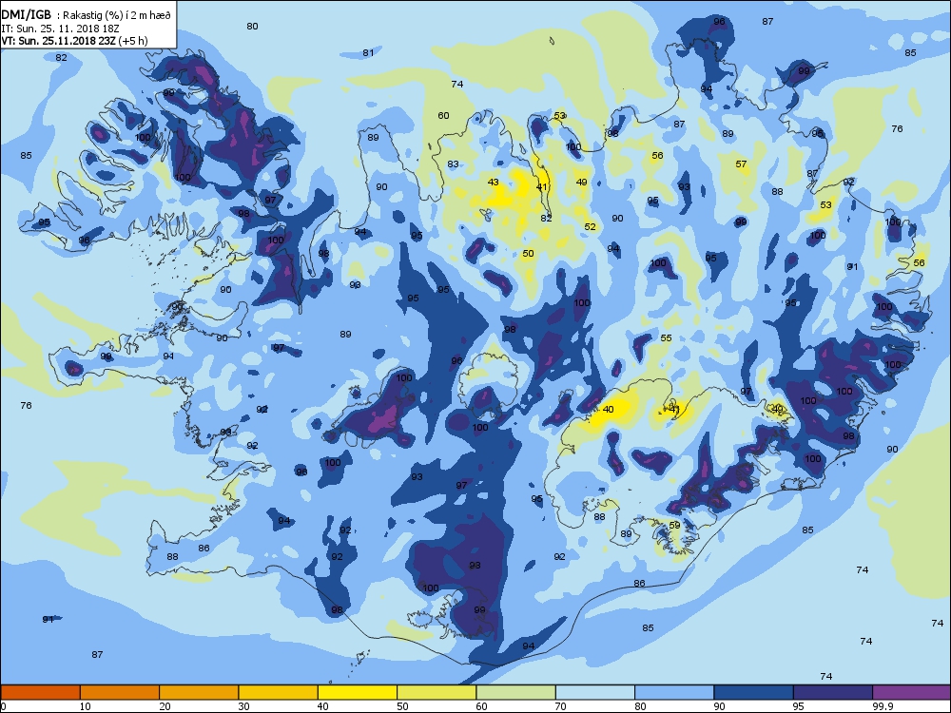
Task: Click the 'Rakastig (%) í 2 m hæð' label
Action: coord(116,16)
